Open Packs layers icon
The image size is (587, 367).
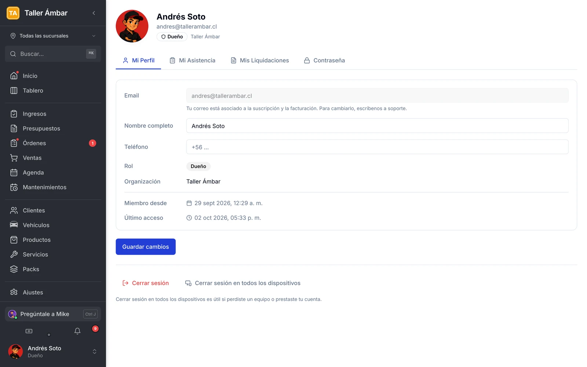pyautogui.click(x=14, y=269)
